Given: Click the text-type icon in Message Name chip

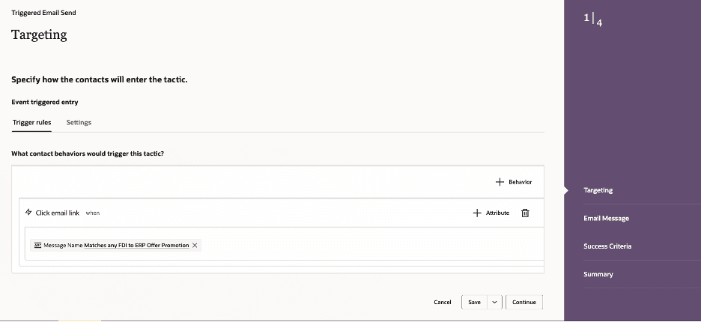Looking at the screenshot, I should 38,245.
